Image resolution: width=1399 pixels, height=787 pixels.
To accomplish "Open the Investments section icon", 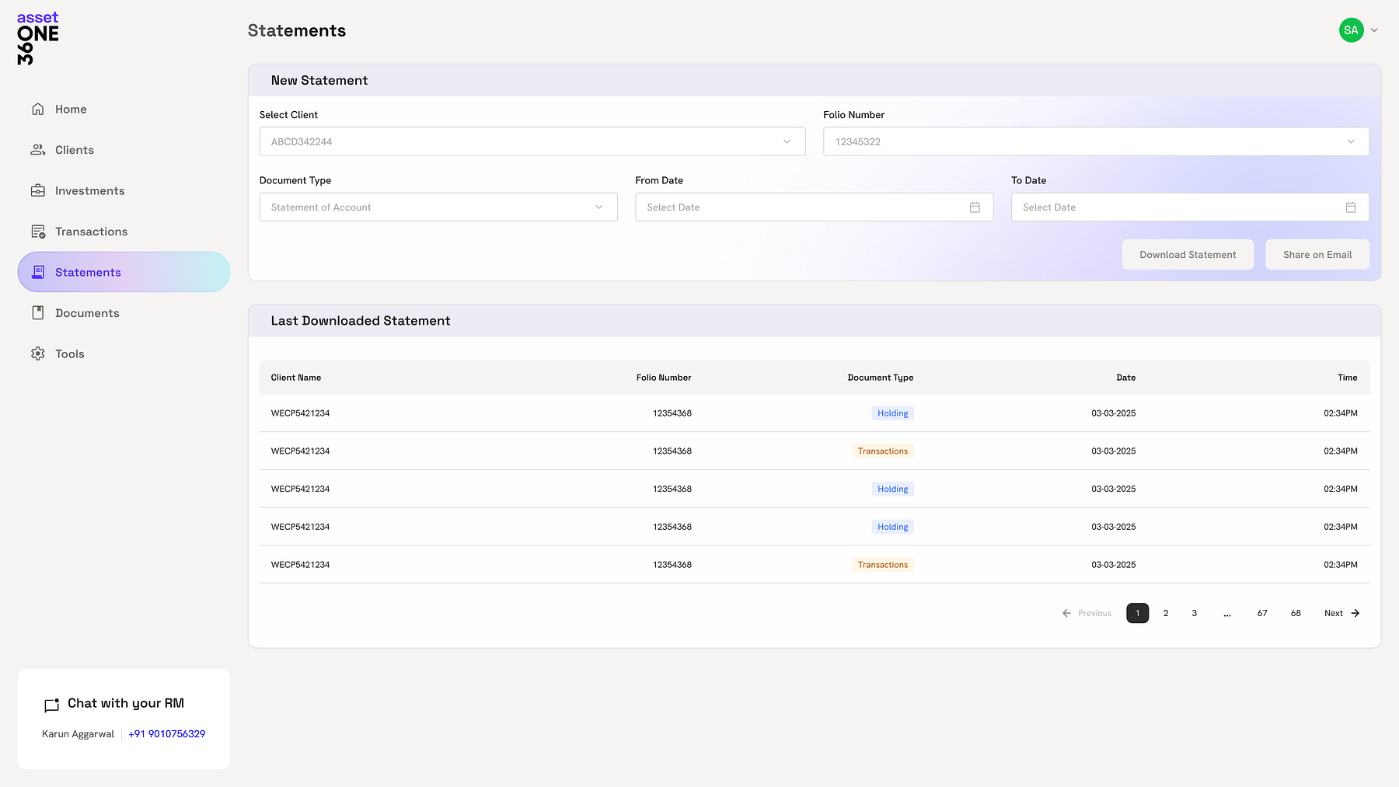I will (37, 190).
